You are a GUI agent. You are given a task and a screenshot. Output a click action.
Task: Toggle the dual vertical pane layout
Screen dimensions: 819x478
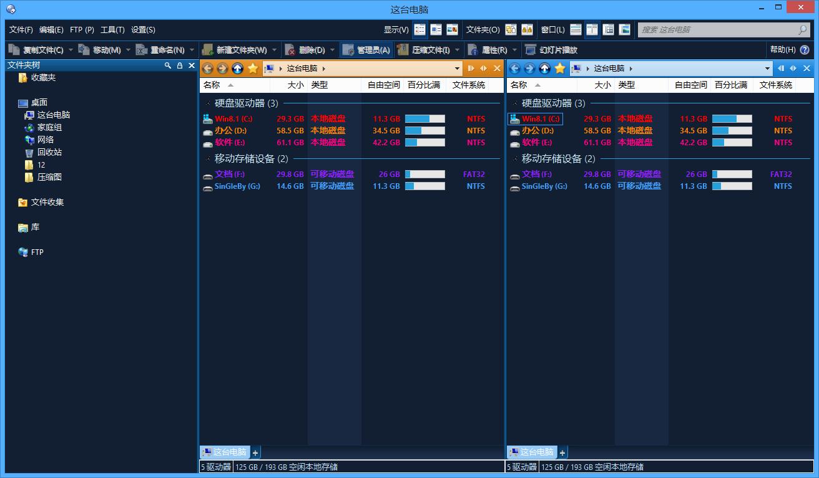pos(592,29)
